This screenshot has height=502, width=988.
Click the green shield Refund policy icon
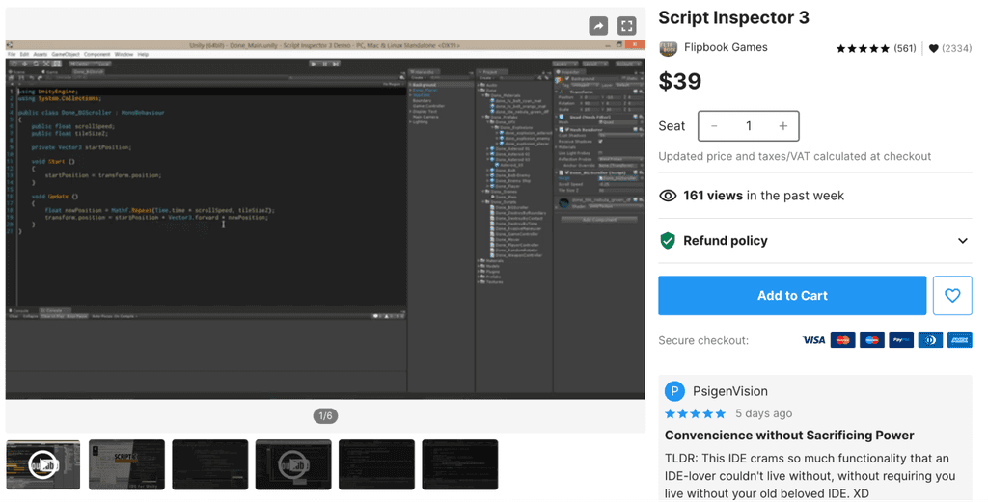click(x=668, y=240)
